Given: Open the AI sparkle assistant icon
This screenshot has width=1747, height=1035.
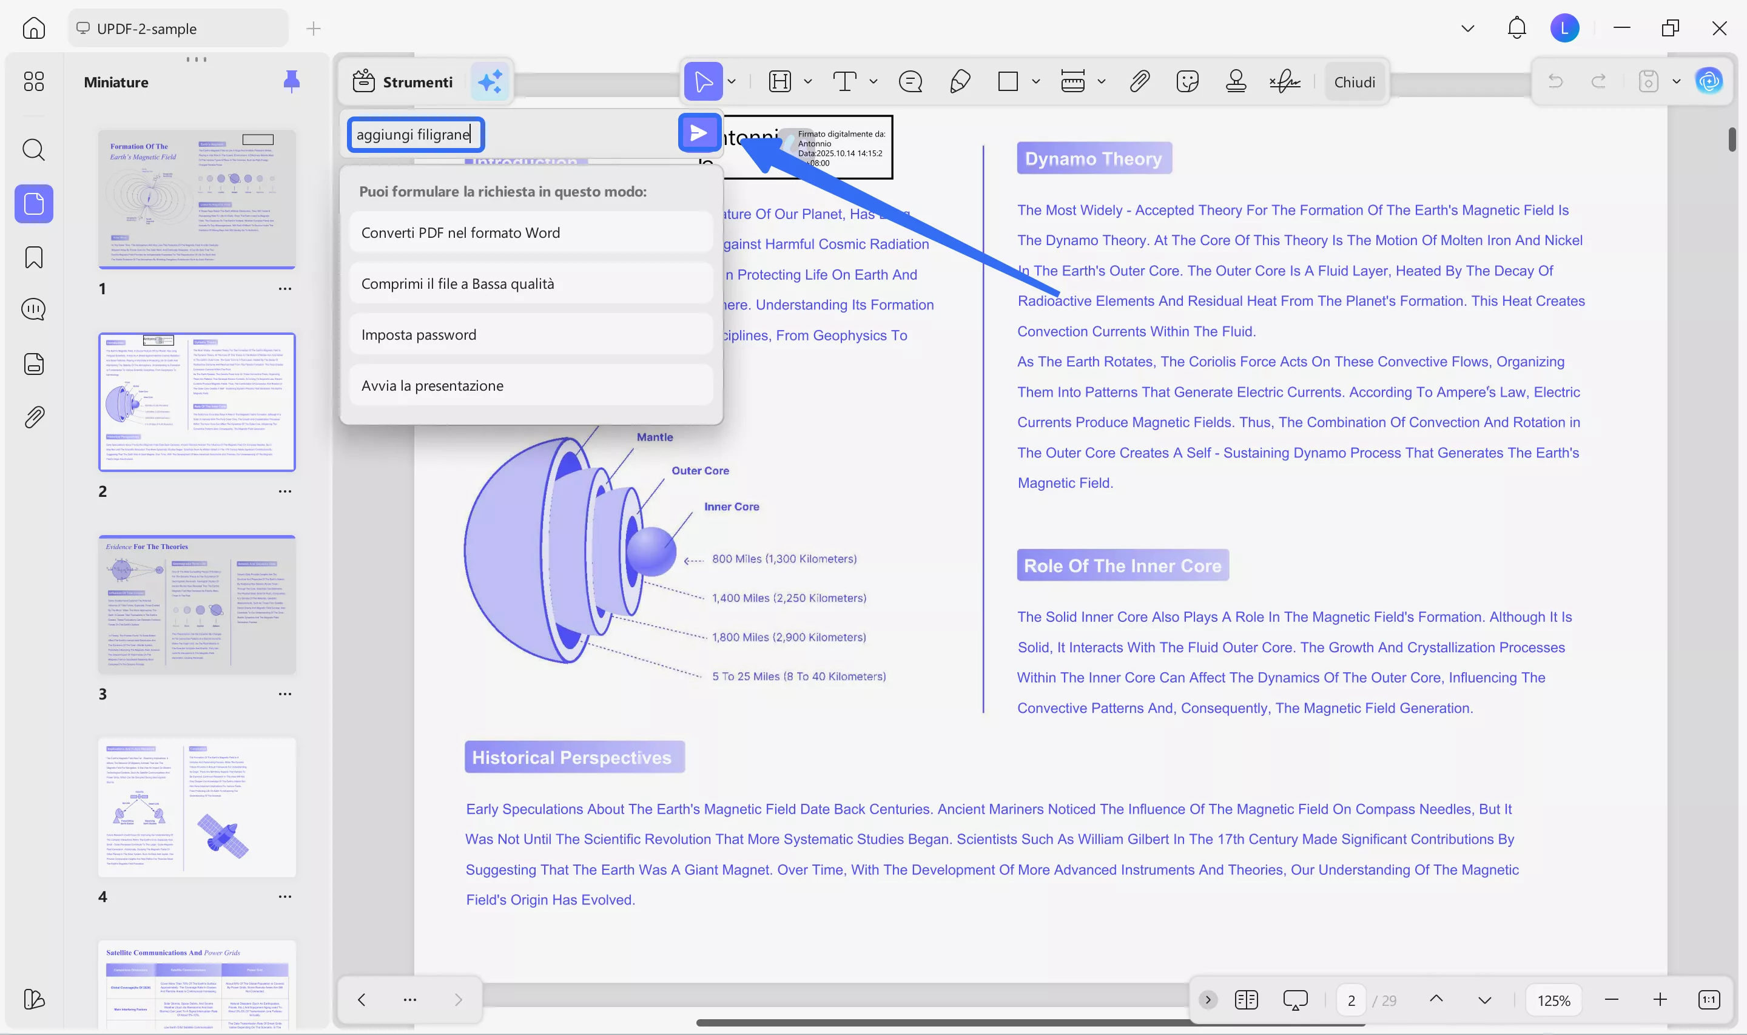Looking at the screenshot, I should pyautogui.click(x=490, y=82).
